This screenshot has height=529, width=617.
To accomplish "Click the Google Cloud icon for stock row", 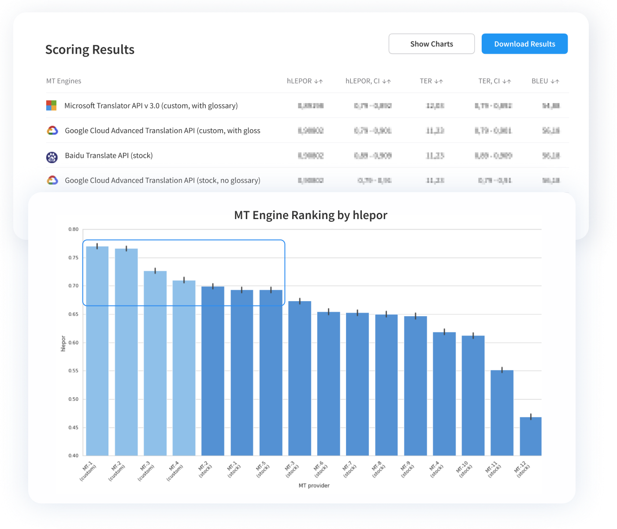I will pos(52,180).
